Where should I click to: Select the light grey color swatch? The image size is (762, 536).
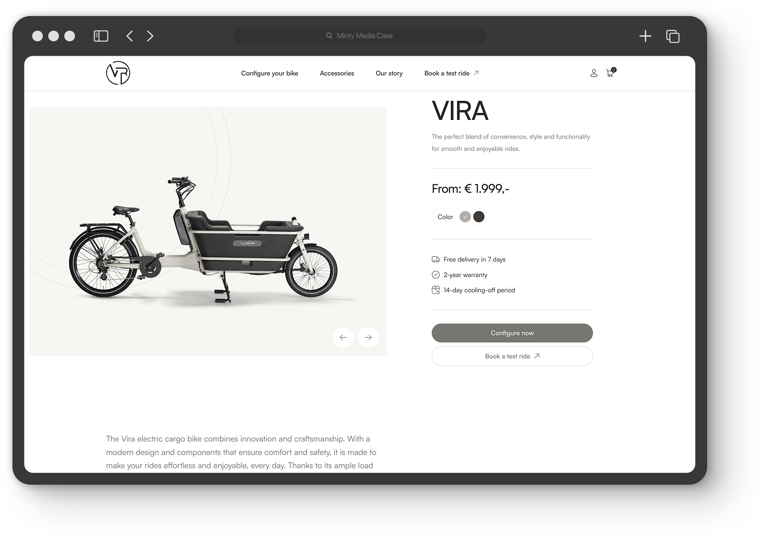pos(465,217)
